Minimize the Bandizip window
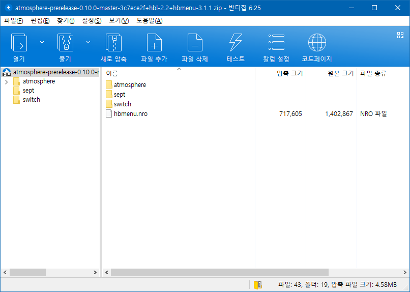410x292 pixels. [x=352, y=8]
